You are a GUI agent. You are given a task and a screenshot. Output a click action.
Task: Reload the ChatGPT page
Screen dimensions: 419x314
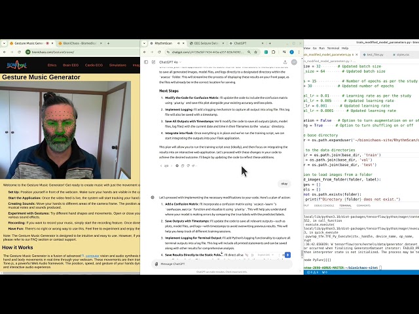click(159, 52)
